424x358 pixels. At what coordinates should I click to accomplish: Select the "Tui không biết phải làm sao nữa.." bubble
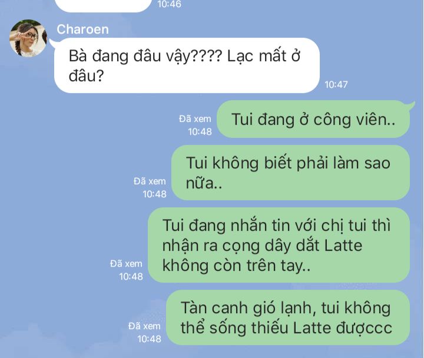[290, 173]
